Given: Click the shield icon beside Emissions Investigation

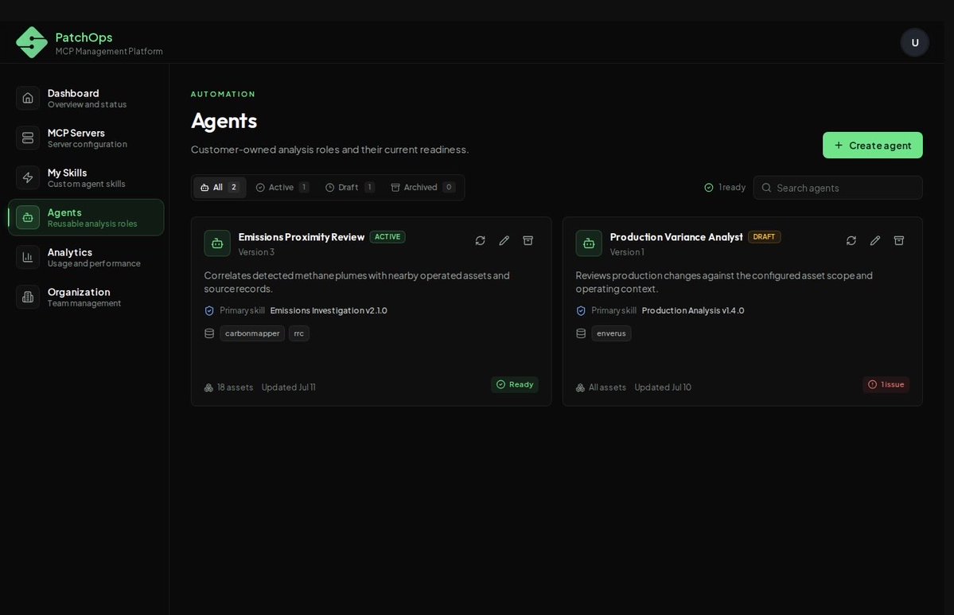Looking at the screenshot, I should (x=209, y=311).
